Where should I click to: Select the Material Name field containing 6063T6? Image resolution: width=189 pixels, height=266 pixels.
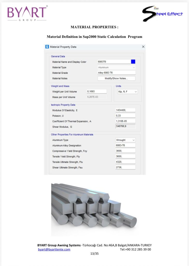pyautogui.click(x=114, y=62)
